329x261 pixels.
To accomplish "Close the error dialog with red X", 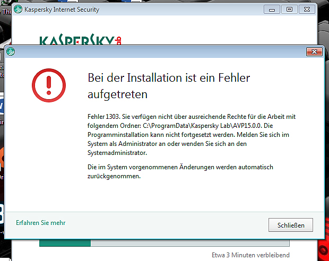I will [314, 51].
